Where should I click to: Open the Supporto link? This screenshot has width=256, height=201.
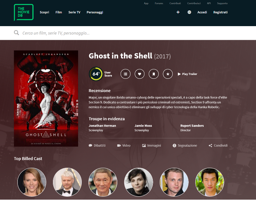pos(222,3)
